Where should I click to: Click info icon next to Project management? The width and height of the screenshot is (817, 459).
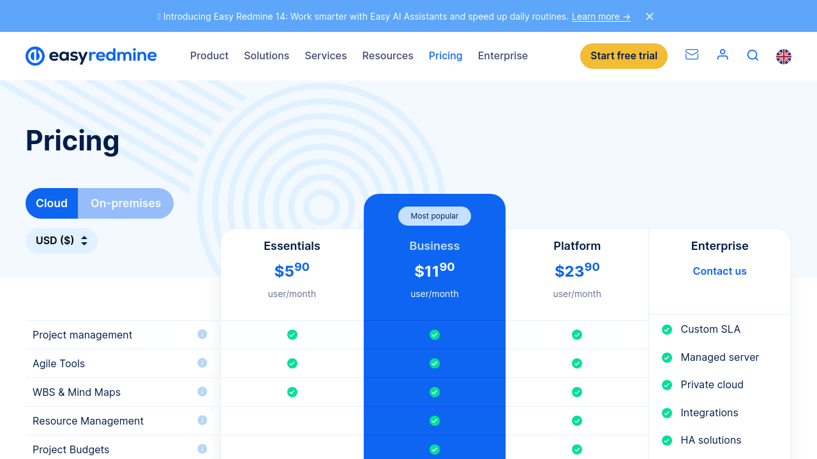click(202, 334)
